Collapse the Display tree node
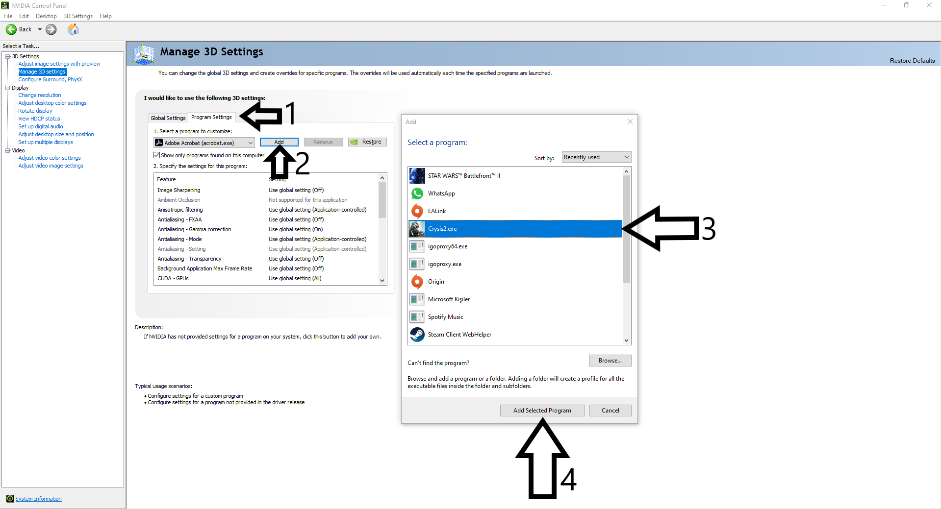This screenshot has width=941, height=509. (8, 88)
